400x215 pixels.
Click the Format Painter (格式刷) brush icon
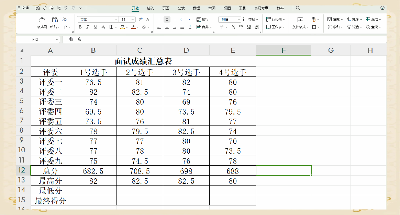(42, 20)
